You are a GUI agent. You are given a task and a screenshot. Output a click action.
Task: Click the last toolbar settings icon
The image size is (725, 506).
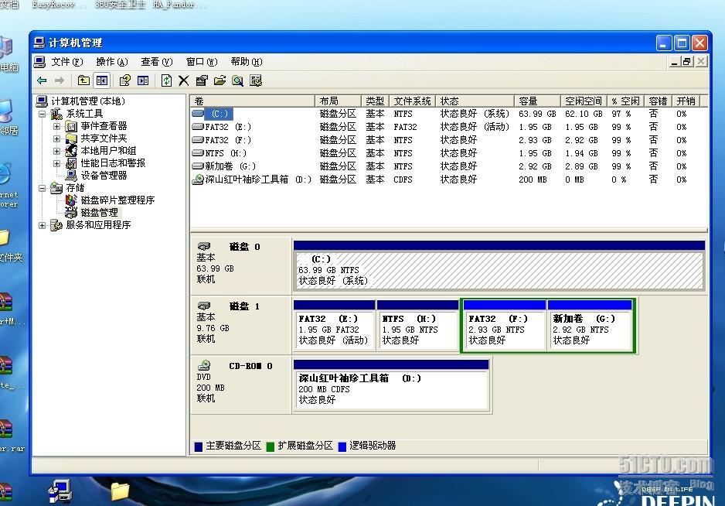256,80
